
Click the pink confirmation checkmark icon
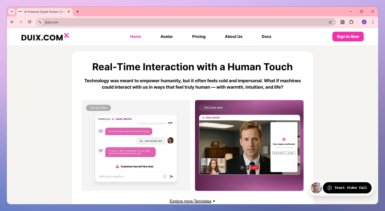point(284,139)
